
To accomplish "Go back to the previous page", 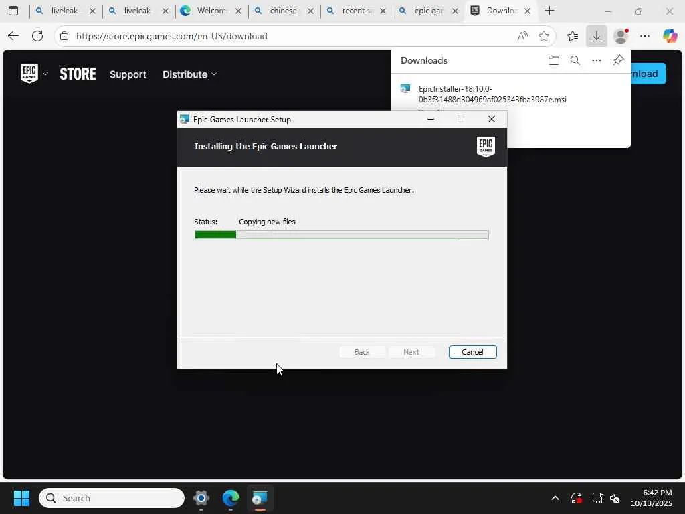I will pyautogui.click(x=13, y=36).
